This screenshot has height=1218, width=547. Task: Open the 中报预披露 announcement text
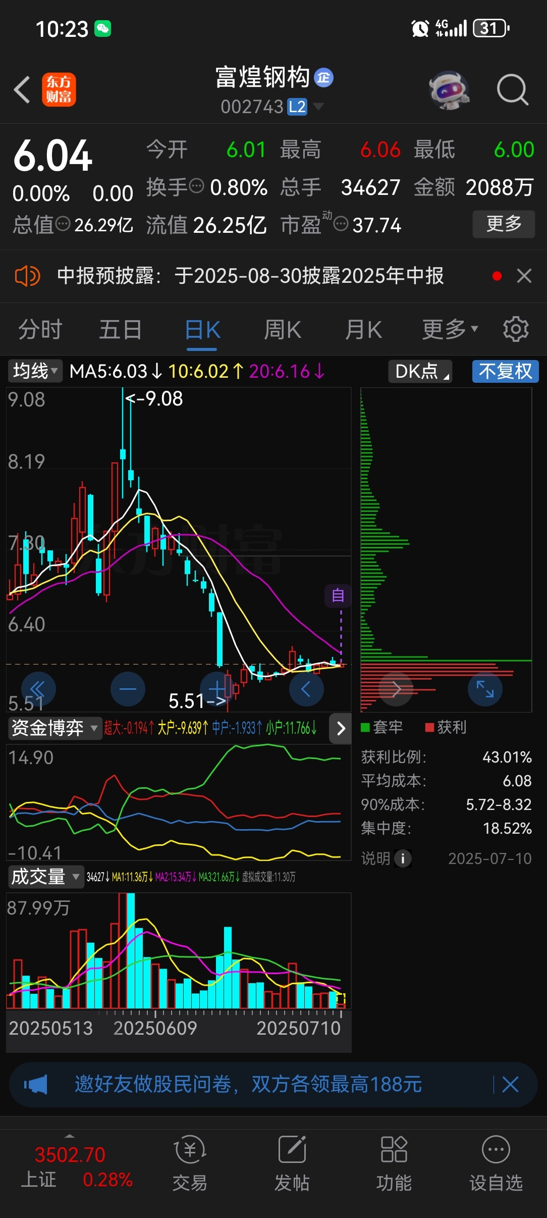point(250,276)
